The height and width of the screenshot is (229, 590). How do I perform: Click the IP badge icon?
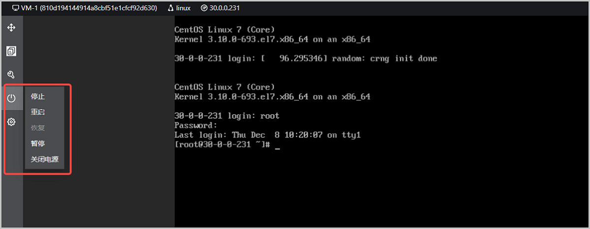click(x=204, y=8)
